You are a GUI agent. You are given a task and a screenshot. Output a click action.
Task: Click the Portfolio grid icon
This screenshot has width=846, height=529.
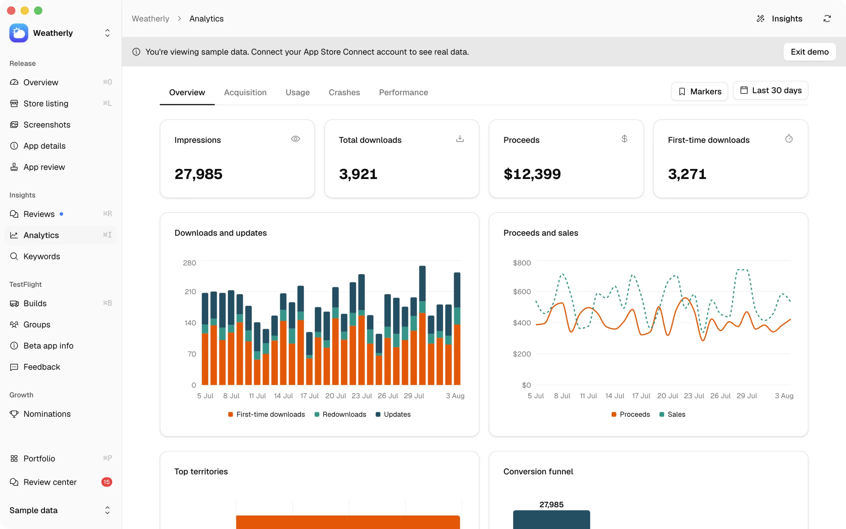point(14,458)
